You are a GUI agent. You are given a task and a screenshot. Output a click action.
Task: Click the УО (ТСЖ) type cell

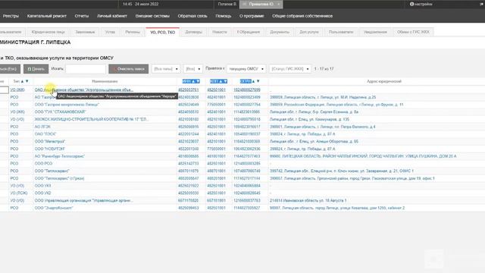(x=18, y=193)
